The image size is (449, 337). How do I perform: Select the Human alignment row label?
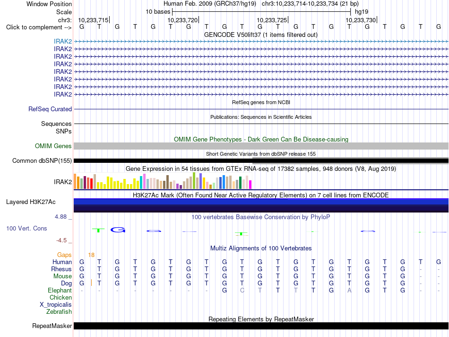62,262
